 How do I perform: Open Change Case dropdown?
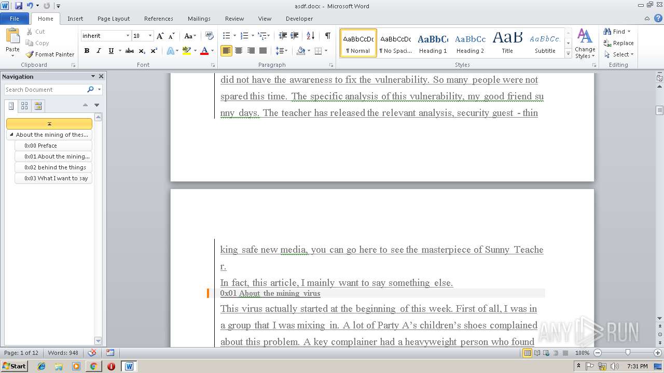[x=190, y=36]
